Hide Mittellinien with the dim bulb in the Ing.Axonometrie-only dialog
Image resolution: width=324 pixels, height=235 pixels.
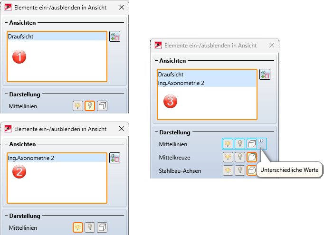pyautogui.click(x=90, y=227)
